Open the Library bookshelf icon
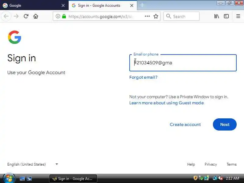The image size is (244, 183). [x=217, y=16]
